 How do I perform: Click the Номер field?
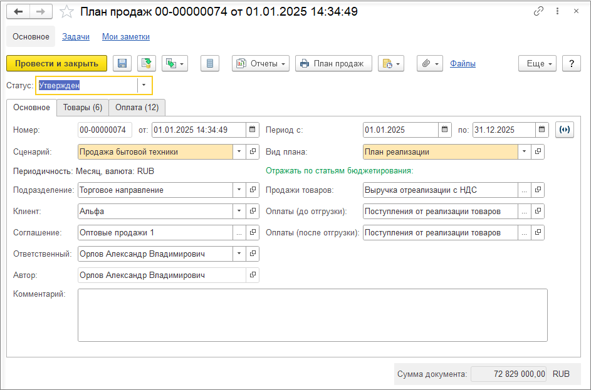point(105,130)
